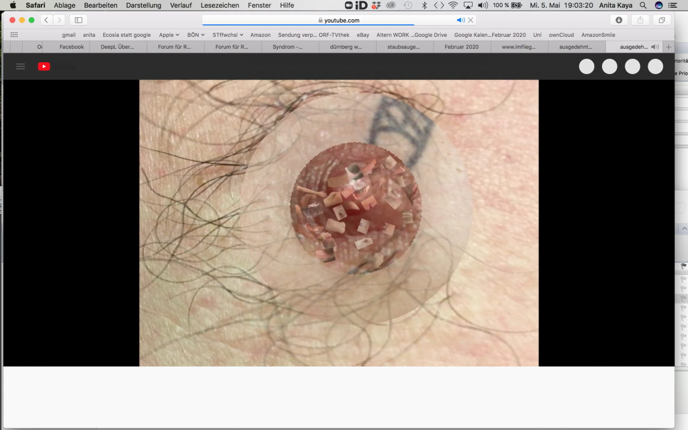Open the Favorites grid icon in bookmarks bar
The image size is (688, 430).
tap(14, 35)
